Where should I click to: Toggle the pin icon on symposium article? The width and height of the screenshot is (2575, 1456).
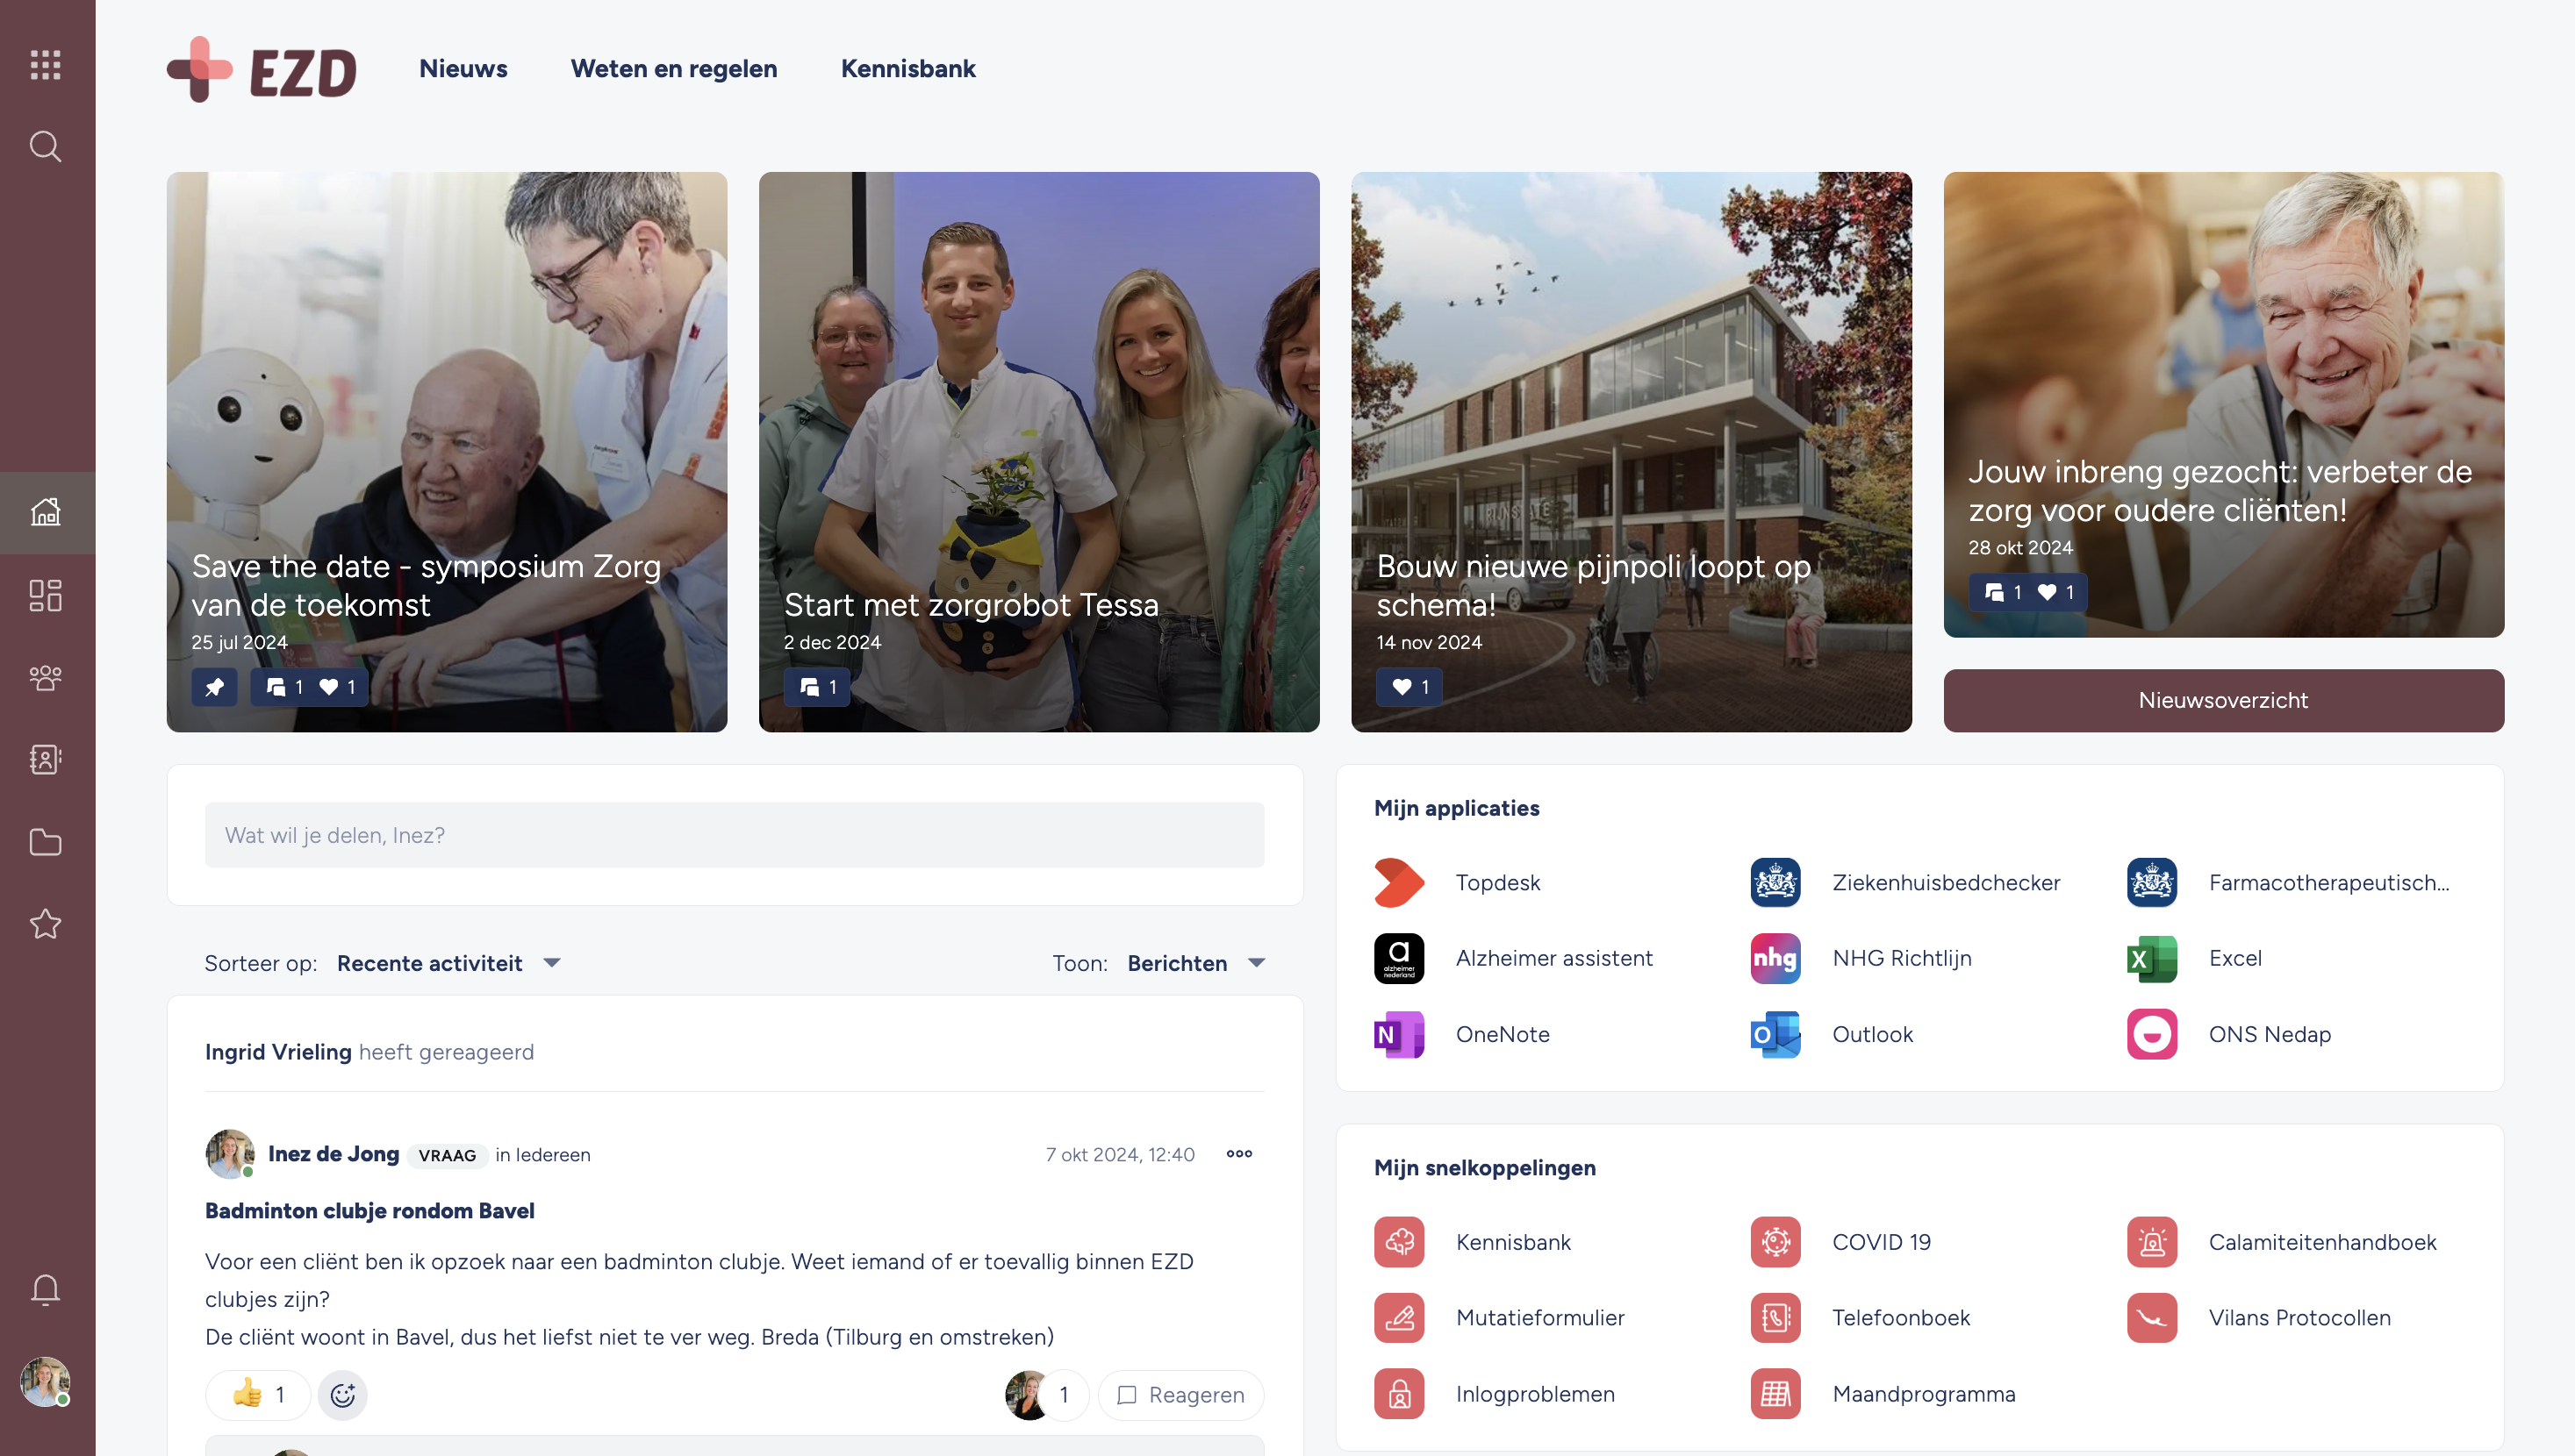click(214, 687)
